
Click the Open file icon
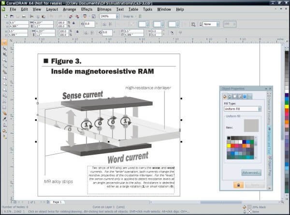(12, 16)
